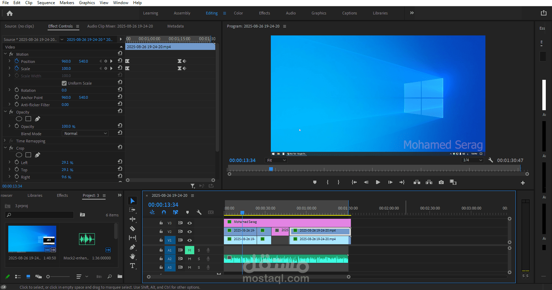Viewport: 552px width, 290px height.
Task: Step forward one frame
Action: point(390,182)
